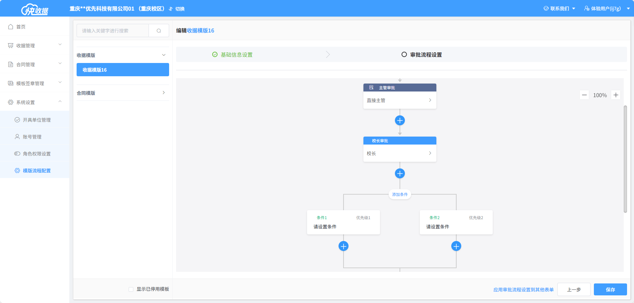Screen dimensions: 634x303
Task: Click 应用审批流程设置到其他表单 link
Action: (523, 290)
